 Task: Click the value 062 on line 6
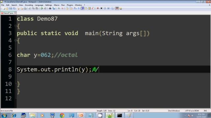click(x=45, y=55)
